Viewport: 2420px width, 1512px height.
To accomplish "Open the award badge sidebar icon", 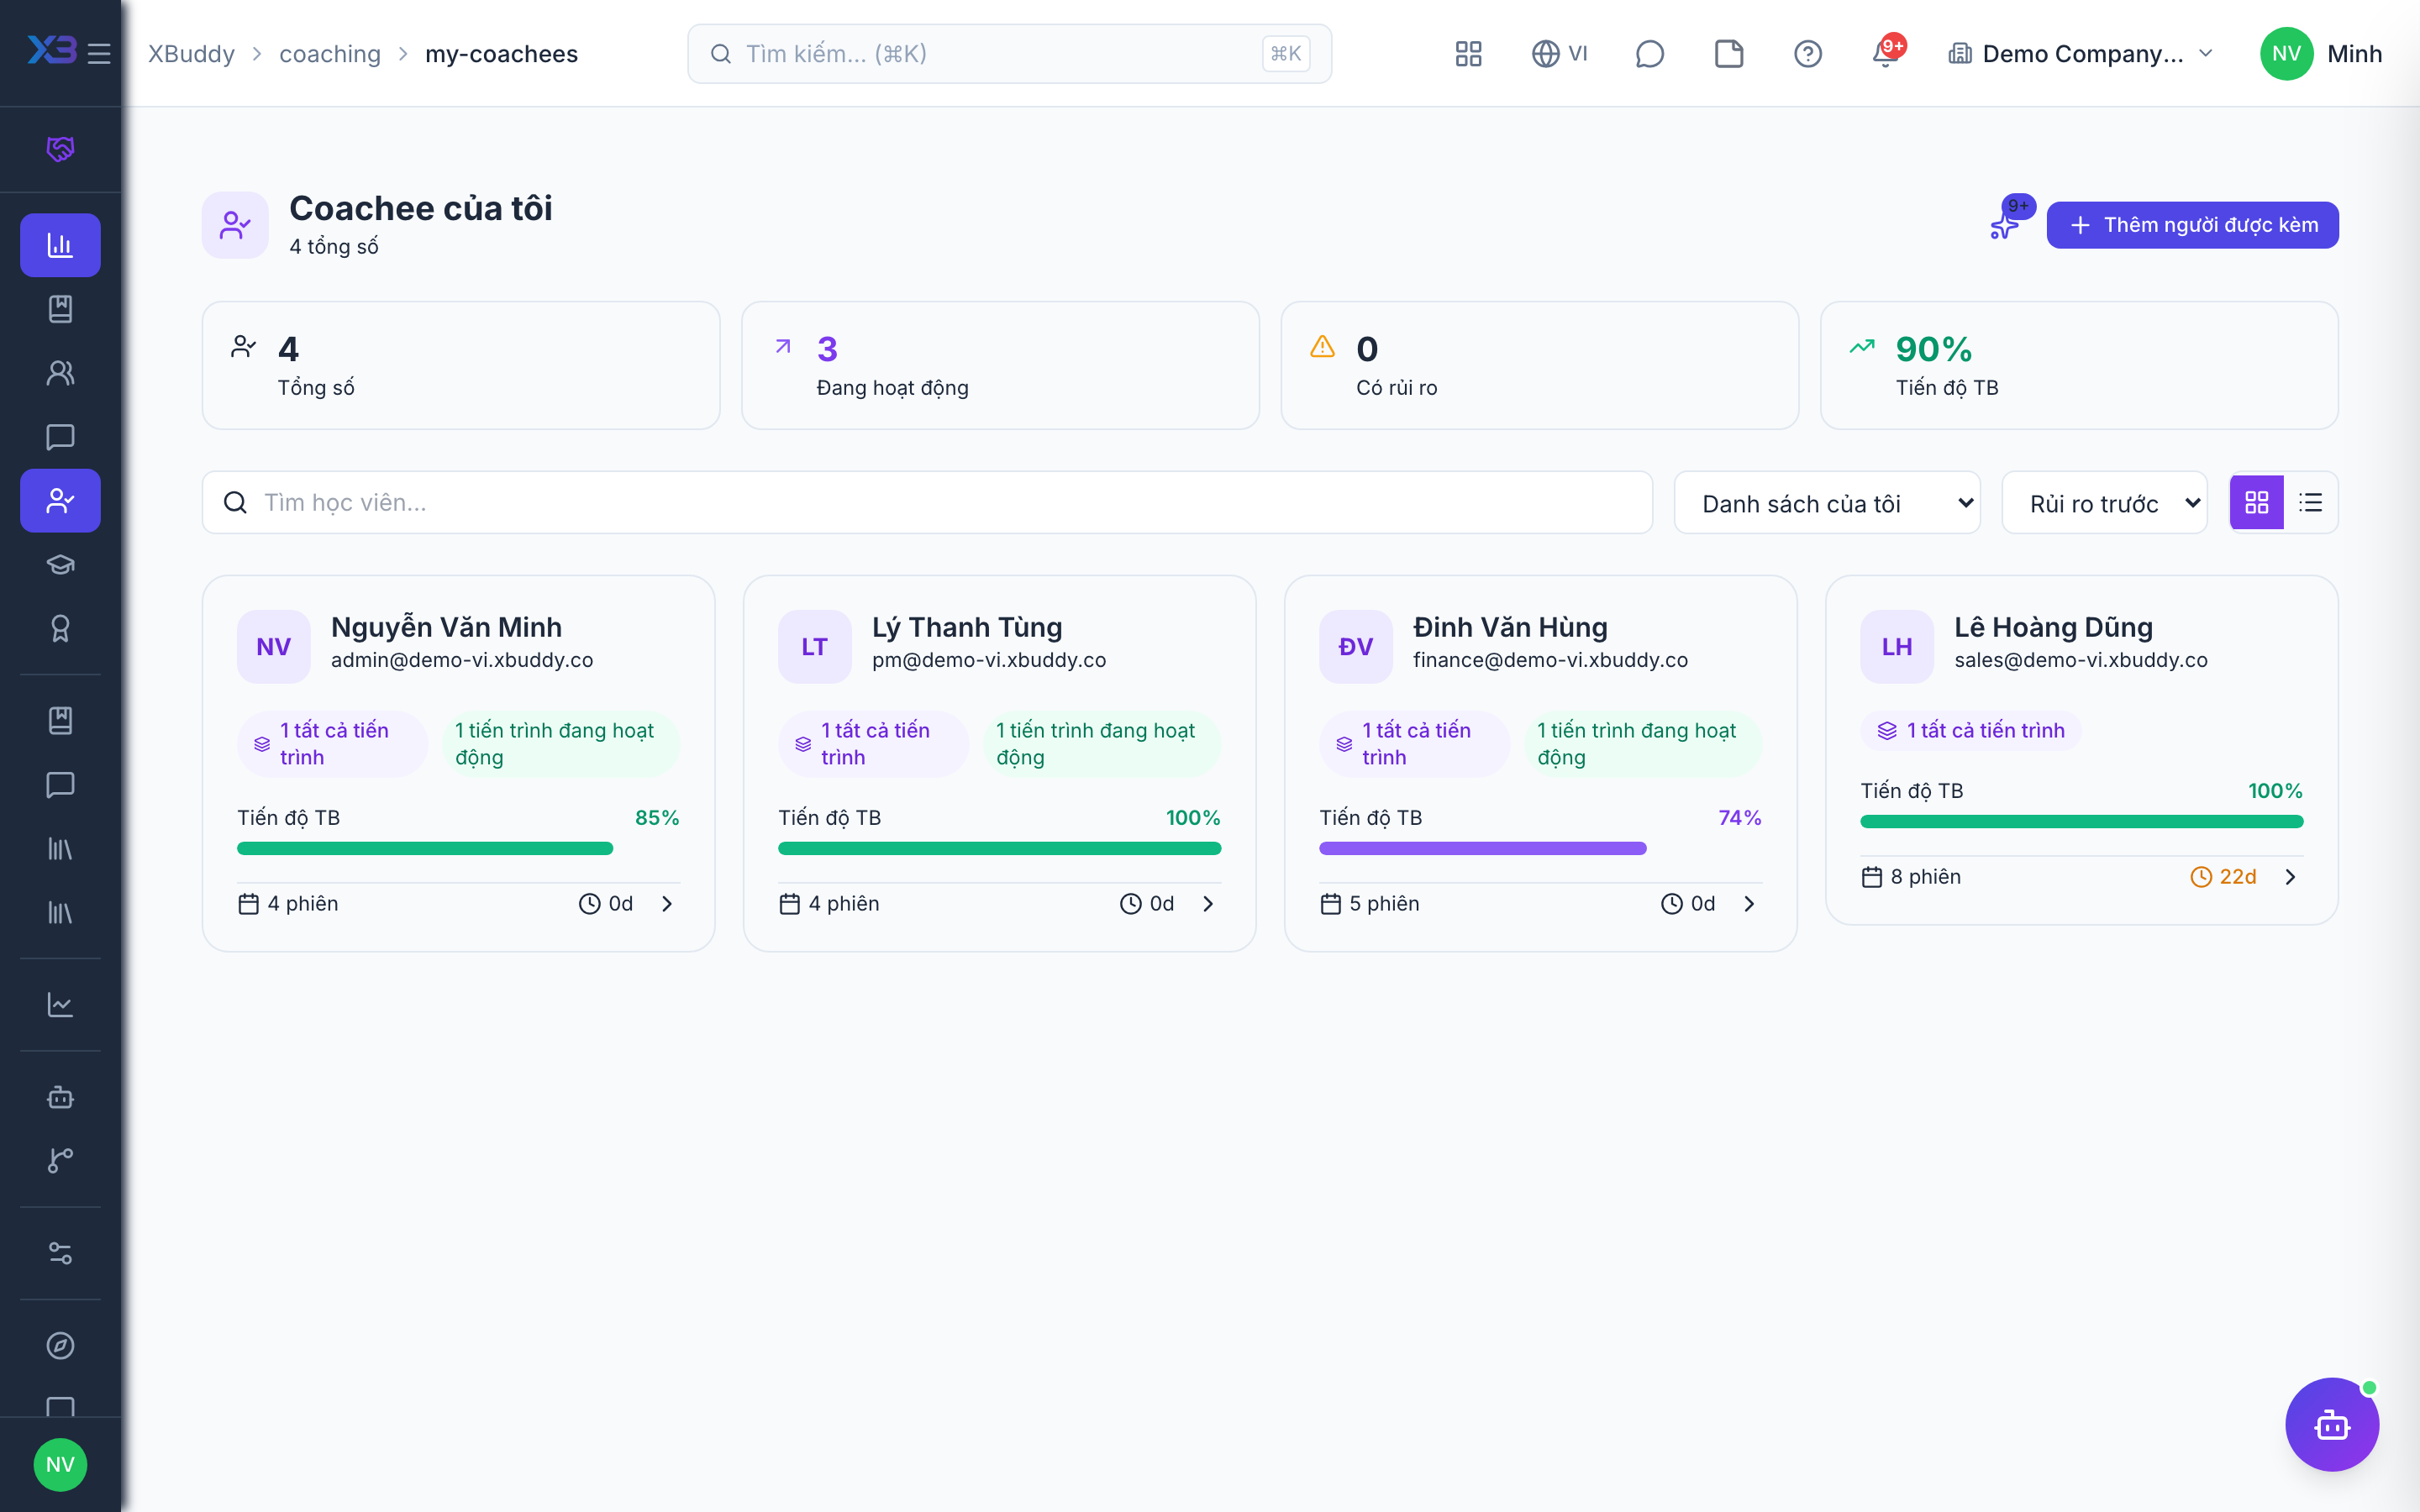I will pos(60,629).
